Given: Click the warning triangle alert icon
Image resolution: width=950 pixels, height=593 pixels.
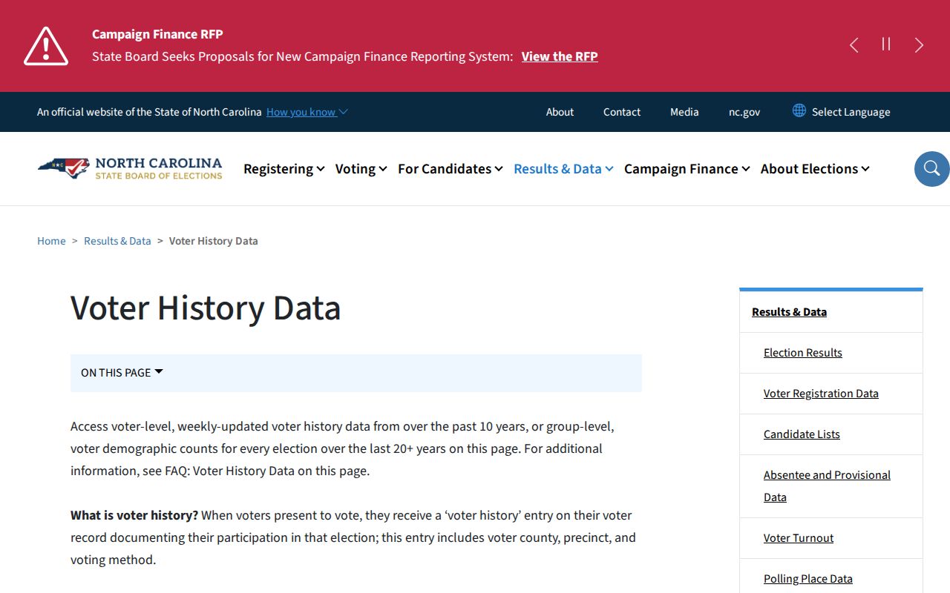Looking at the screenshot, I should coord(46,46).
